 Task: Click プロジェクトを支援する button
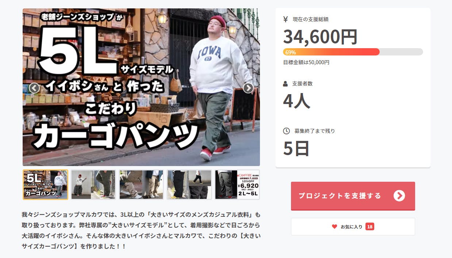(353, 196)
